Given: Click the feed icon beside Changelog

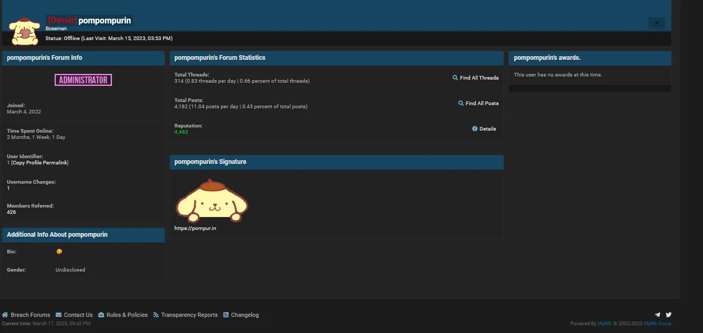Looking at the screenshot, I should 225,314.
